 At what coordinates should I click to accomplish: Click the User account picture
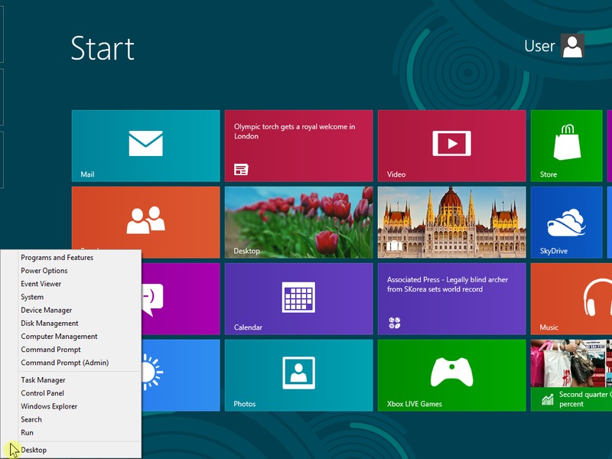click(572, 46)
